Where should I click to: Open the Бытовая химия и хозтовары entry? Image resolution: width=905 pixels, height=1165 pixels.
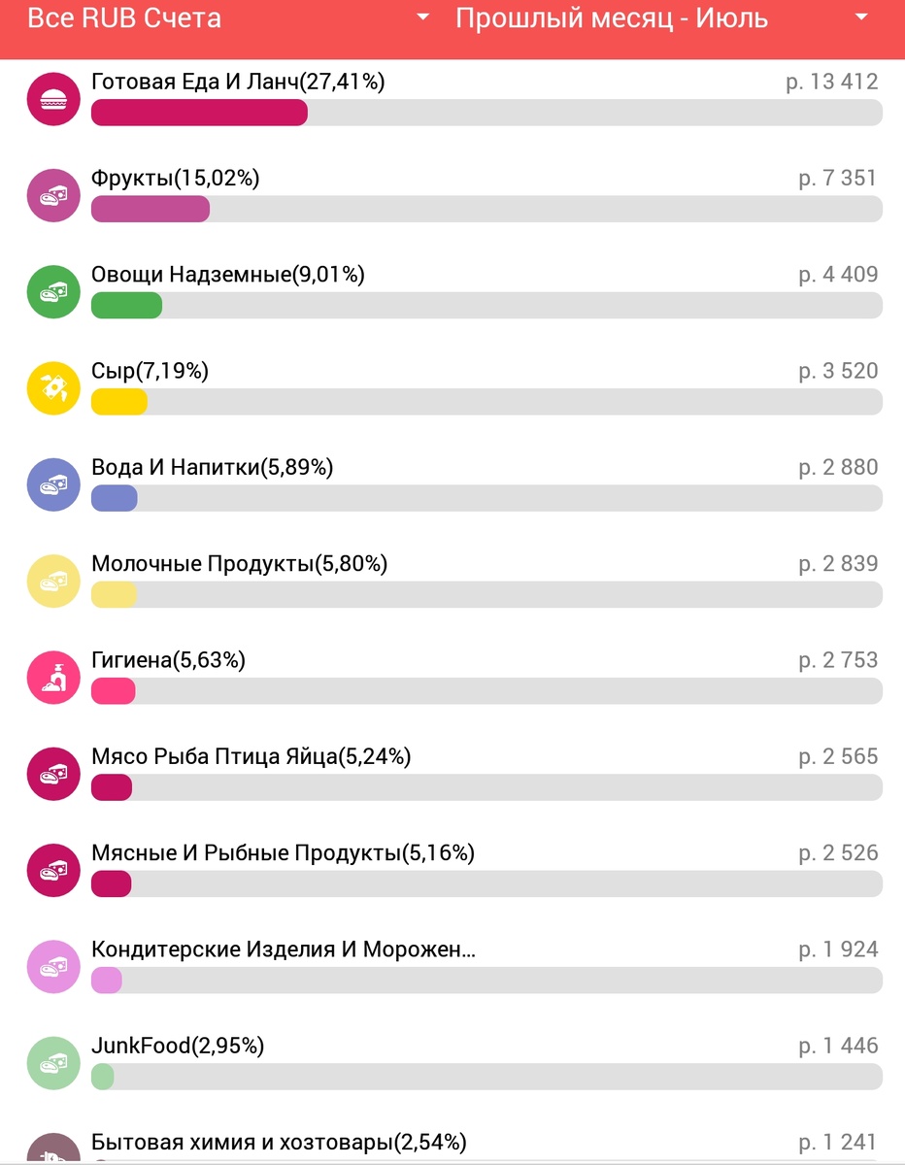pos(278,1143)
